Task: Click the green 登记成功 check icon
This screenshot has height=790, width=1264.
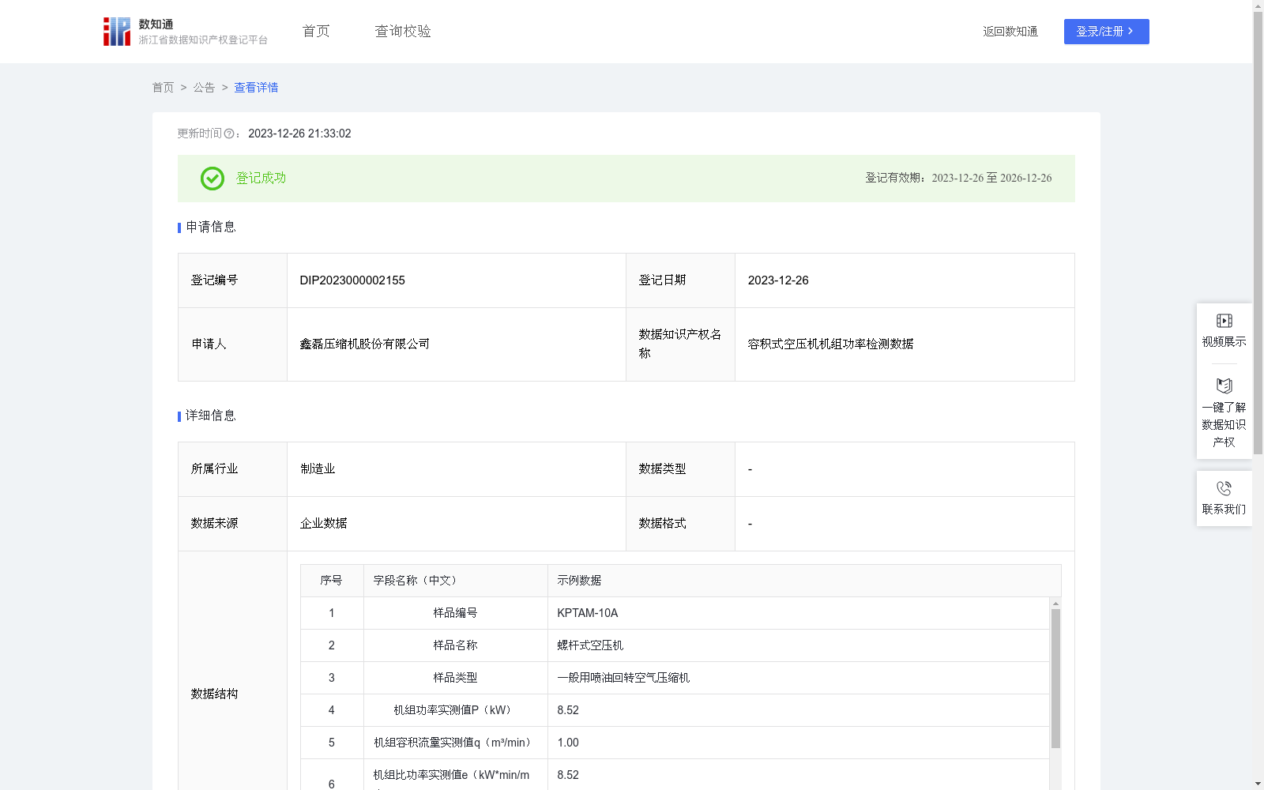Action: (213, 179)
